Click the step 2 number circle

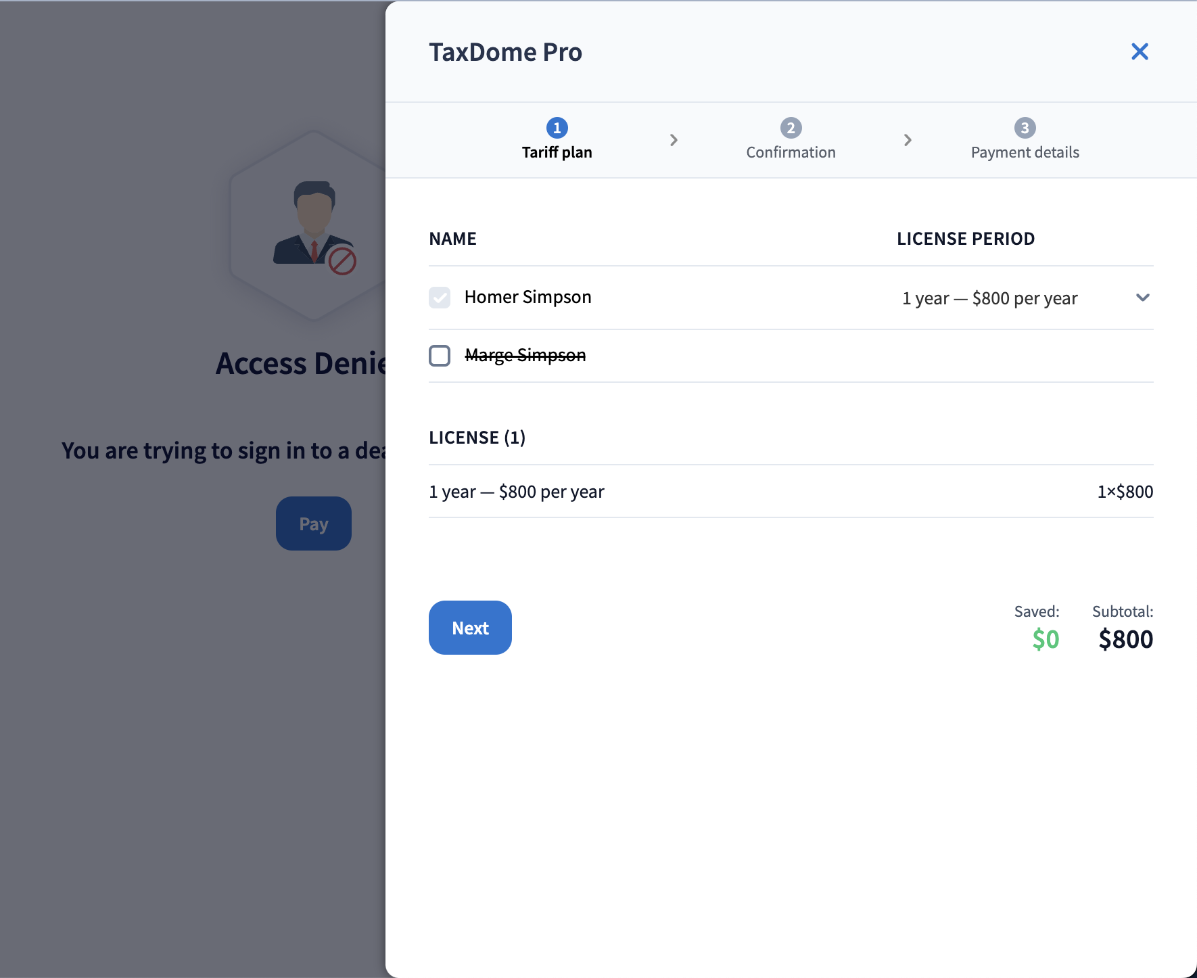(791, 128)
